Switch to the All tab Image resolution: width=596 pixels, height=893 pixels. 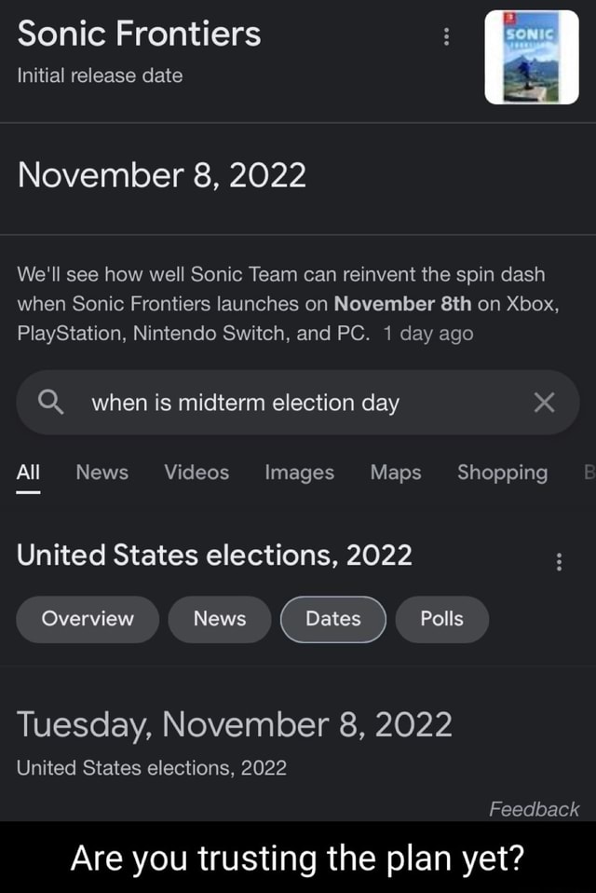(x=27, y=474)
